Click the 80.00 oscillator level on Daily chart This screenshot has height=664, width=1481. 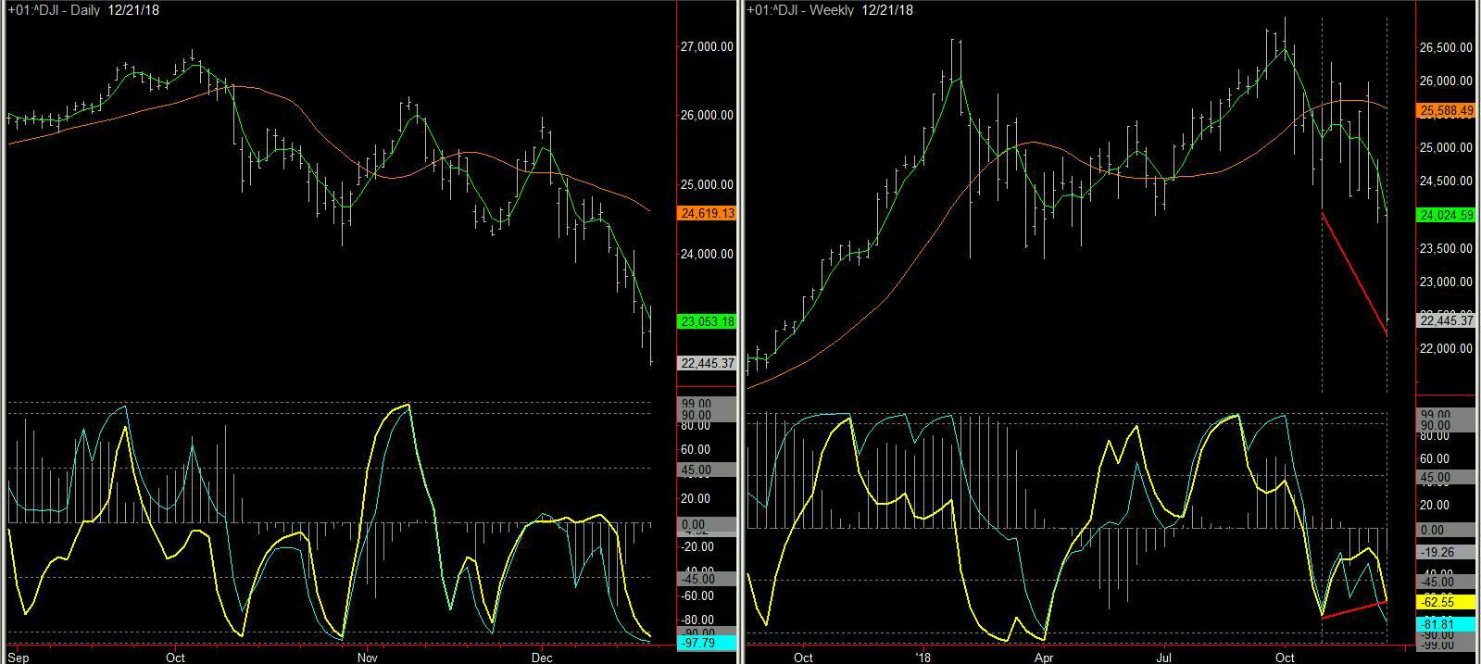coord(696,426)
